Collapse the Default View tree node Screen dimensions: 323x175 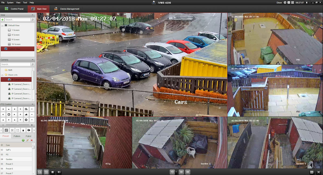(x=2, y=25)
